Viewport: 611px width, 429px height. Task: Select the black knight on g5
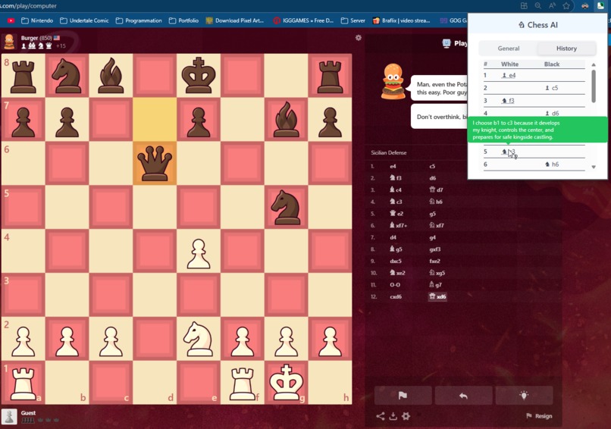(x=286, y=207)
